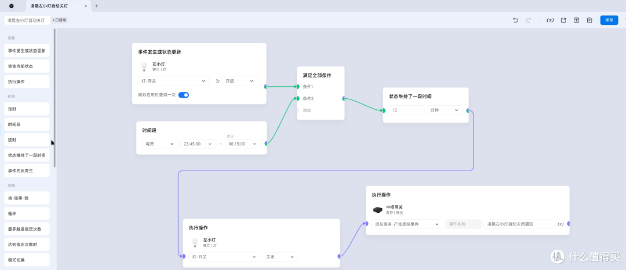Click the duration value field showing 12
The image size is (626, 270).
tap(407, 110)
